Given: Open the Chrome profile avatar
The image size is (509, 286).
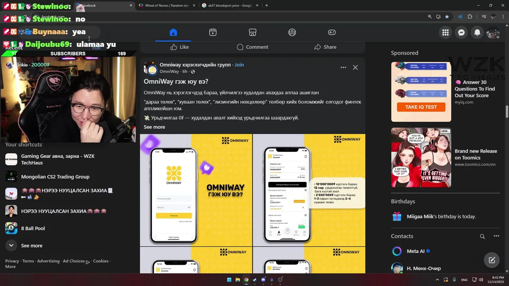Looking at the screenshot, I should [x=493, y=17].
